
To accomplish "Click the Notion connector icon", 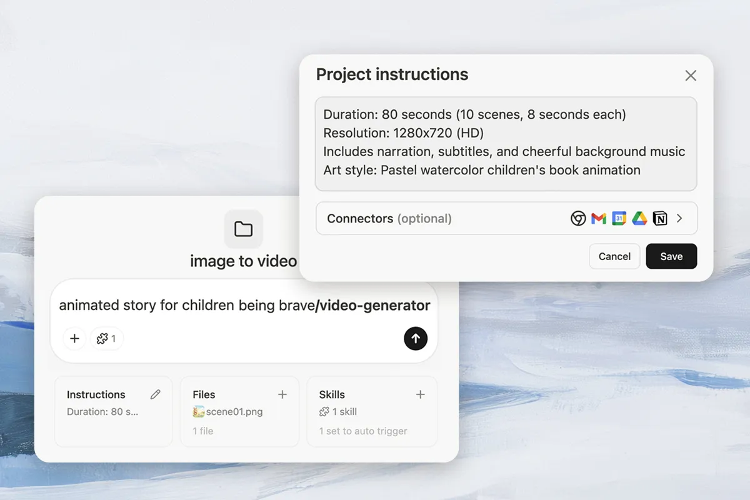I will [x=659, y=218].
